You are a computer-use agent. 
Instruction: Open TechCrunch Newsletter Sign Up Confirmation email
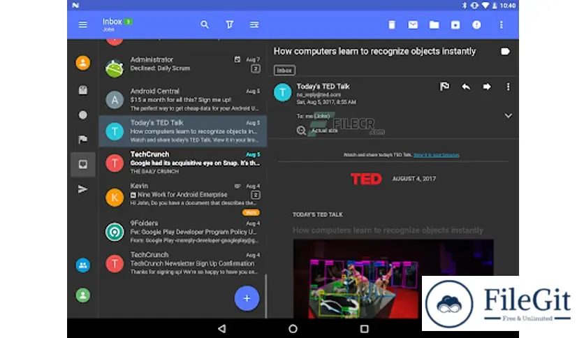point(183,263)
